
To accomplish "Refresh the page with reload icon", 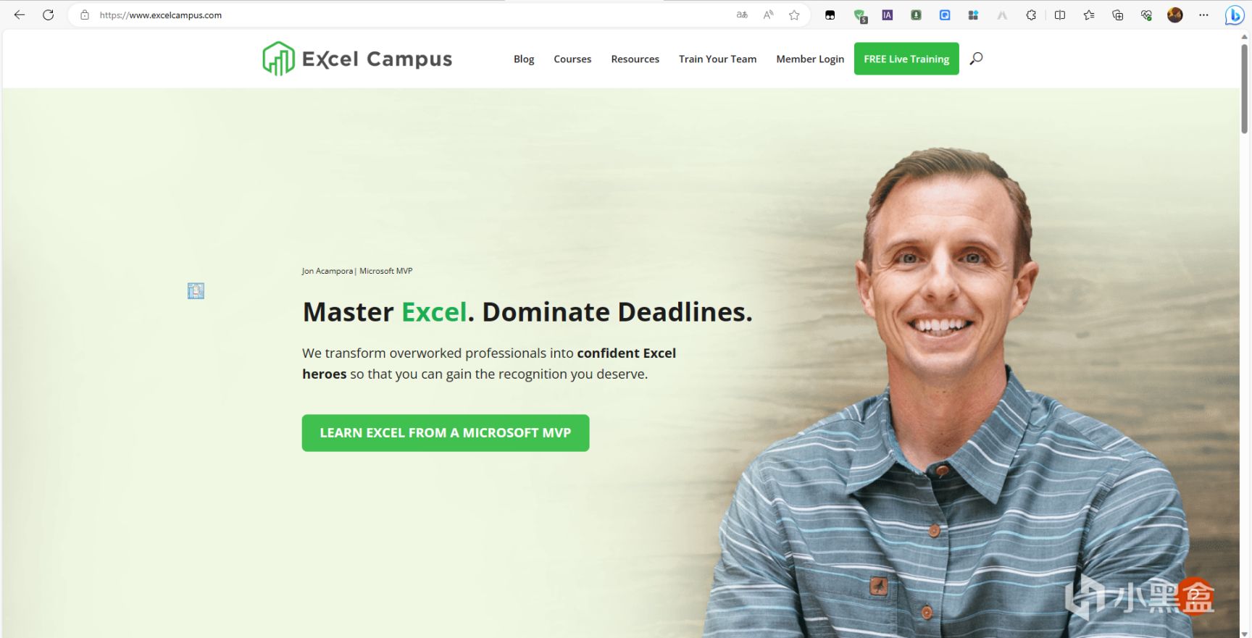I will (x=49, y=14).
